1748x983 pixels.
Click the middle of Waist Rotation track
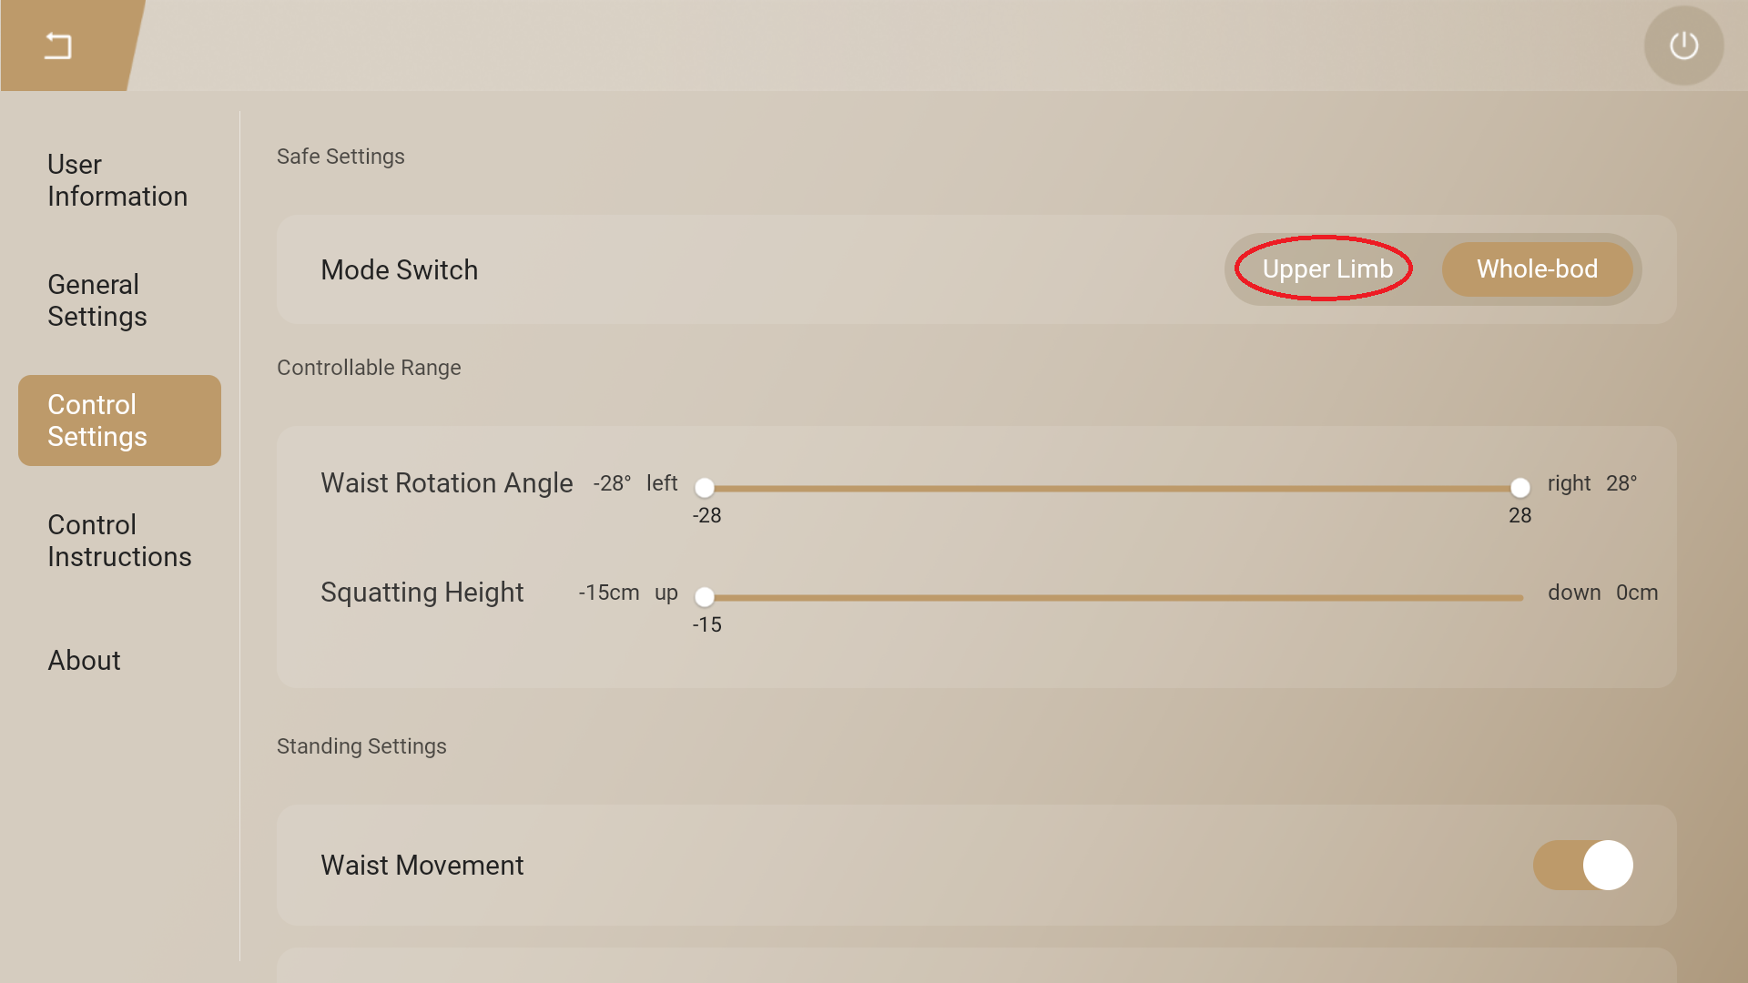1113,489
